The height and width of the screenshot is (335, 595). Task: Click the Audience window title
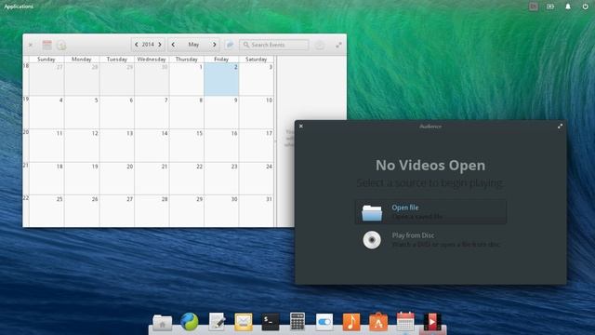(x=430, y=127)
